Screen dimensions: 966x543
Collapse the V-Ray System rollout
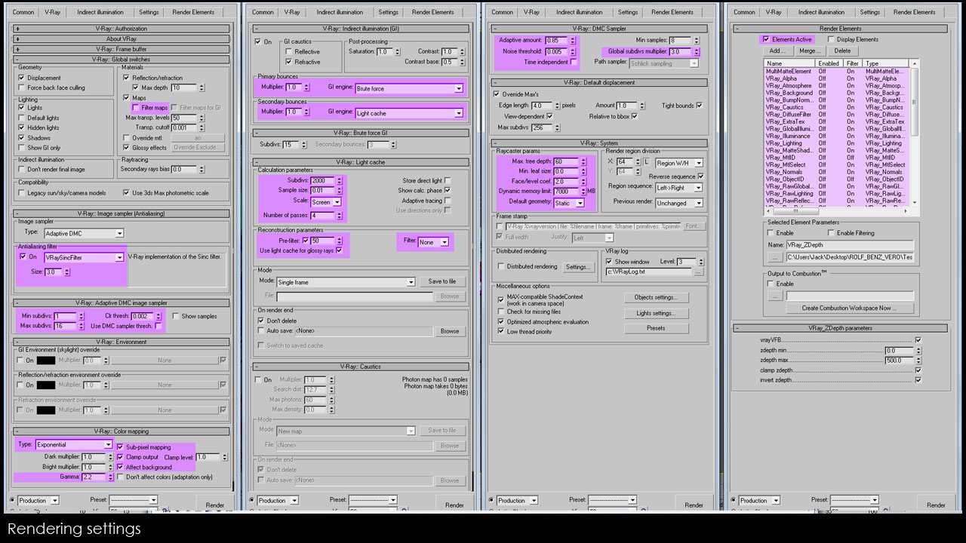496,143
